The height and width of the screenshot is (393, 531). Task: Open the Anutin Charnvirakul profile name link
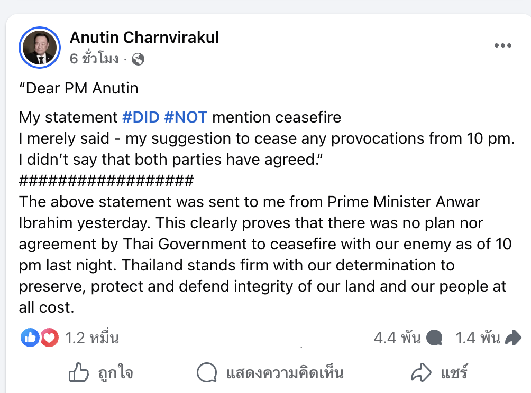click(x=144, y=38)
